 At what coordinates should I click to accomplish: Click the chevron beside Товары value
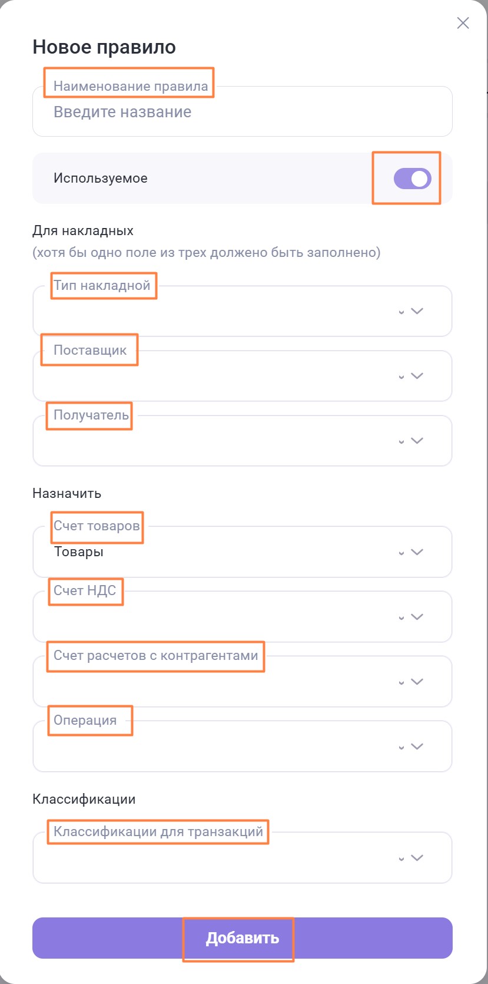(417, 552)
